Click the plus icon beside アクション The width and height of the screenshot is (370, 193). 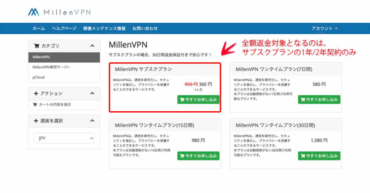36,94
